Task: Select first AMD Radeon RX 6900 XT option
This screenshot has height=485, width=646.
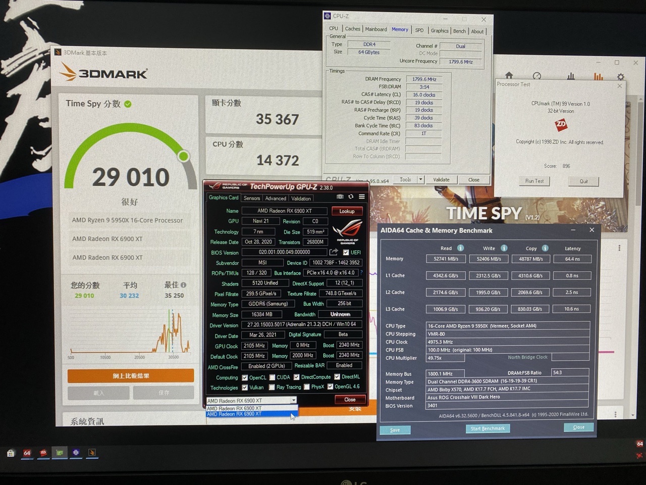Action: pyautogui.click(x=251, y=408)
